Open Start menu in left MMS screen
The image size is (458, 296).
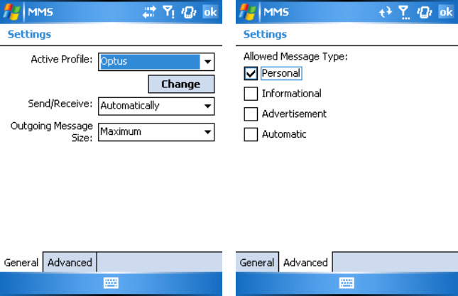pos(11,12)
